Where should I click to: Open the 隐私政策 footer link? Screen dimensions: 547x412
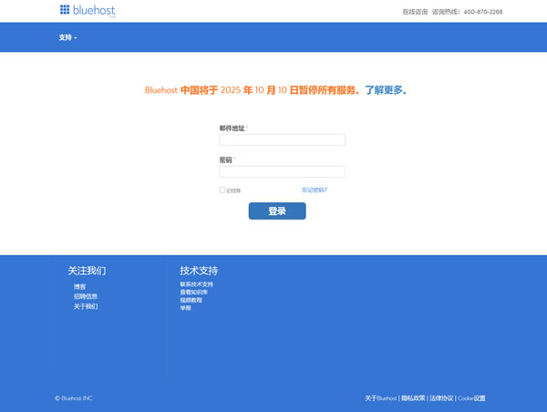(x=413, y=398)
